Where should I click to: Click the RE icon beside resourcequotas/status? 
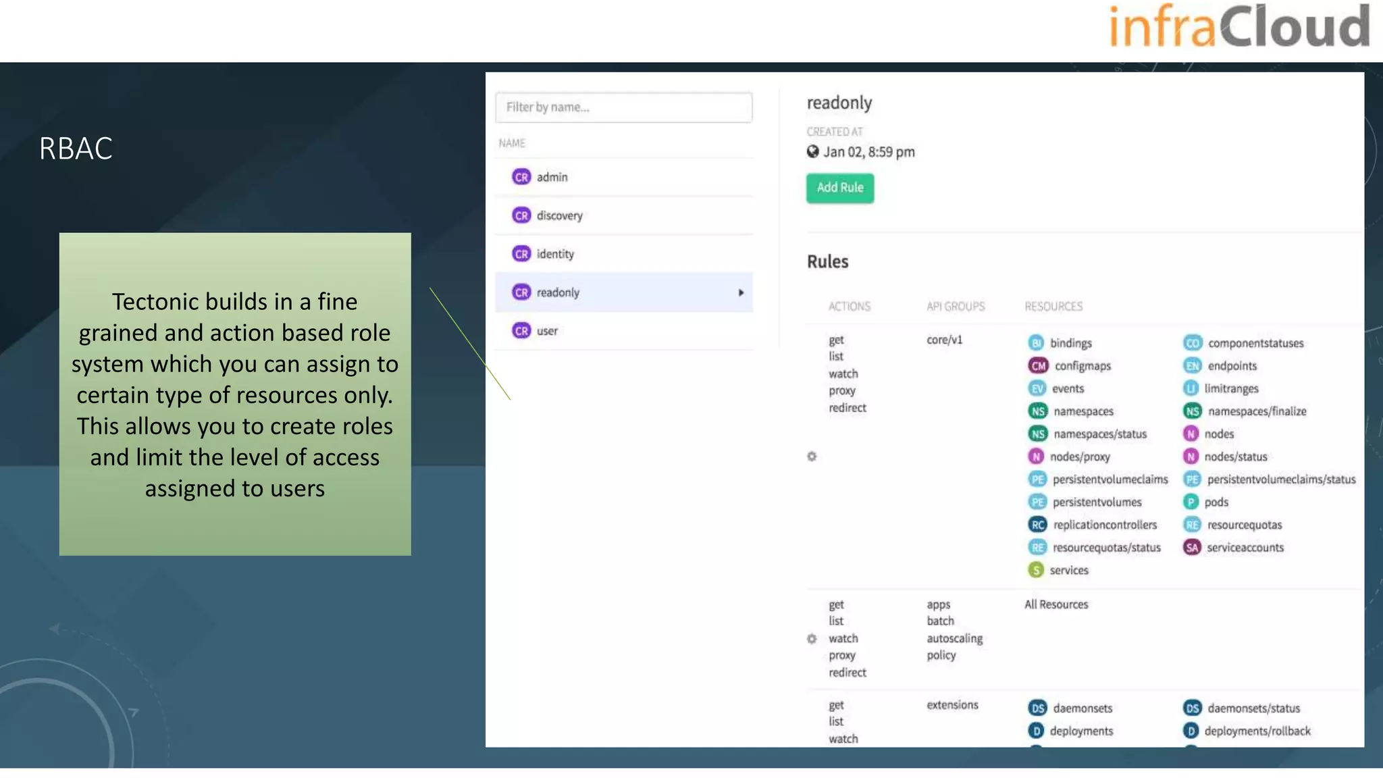[1038, 548]
